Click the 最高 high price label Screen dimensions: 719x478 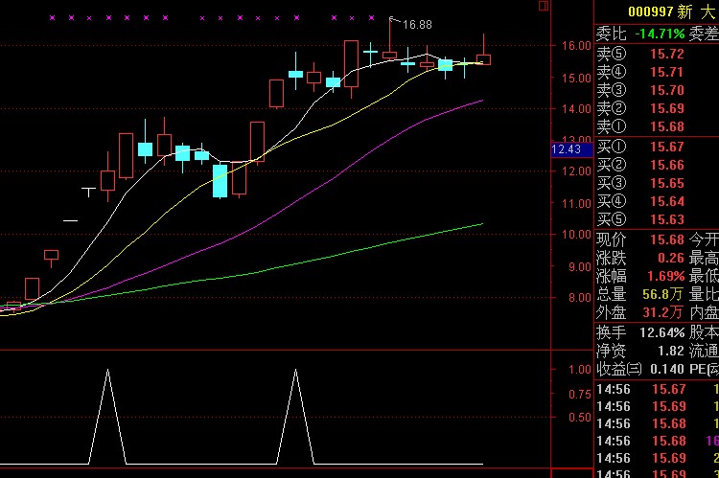click(704, 258)
